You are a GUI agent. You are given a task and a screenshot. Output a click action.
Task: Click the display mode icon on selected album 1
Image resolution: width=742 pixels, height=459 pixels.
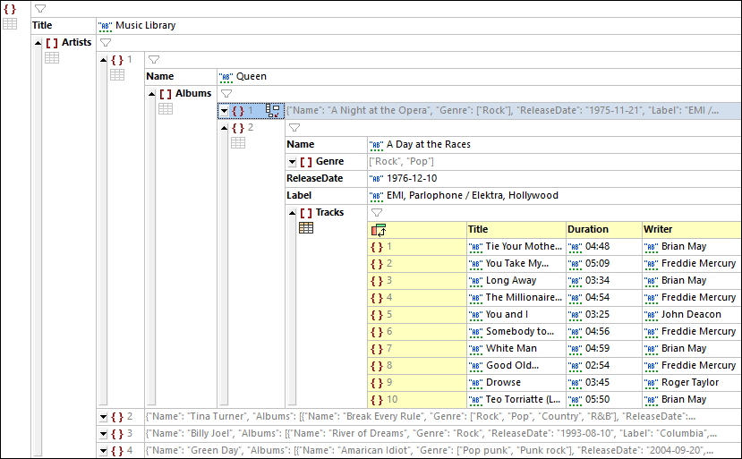[x=273, y=111]
